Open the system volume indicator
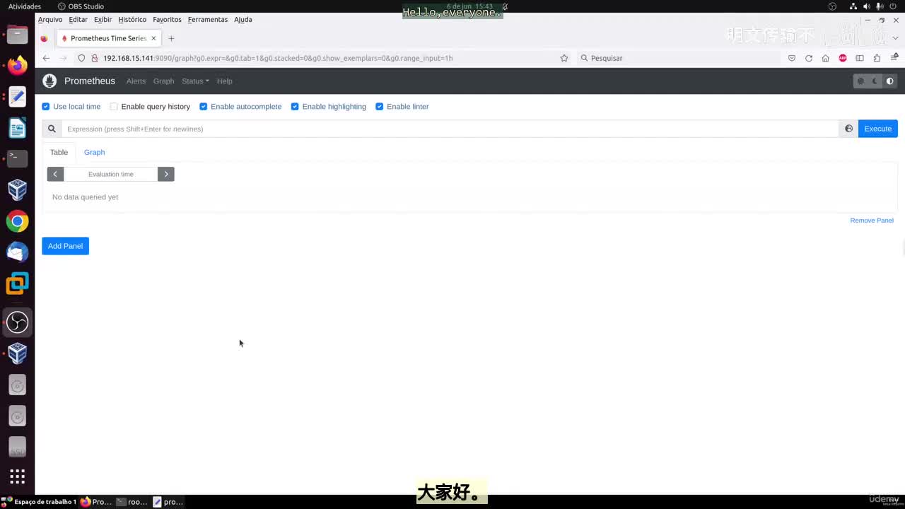 [867, 6]
